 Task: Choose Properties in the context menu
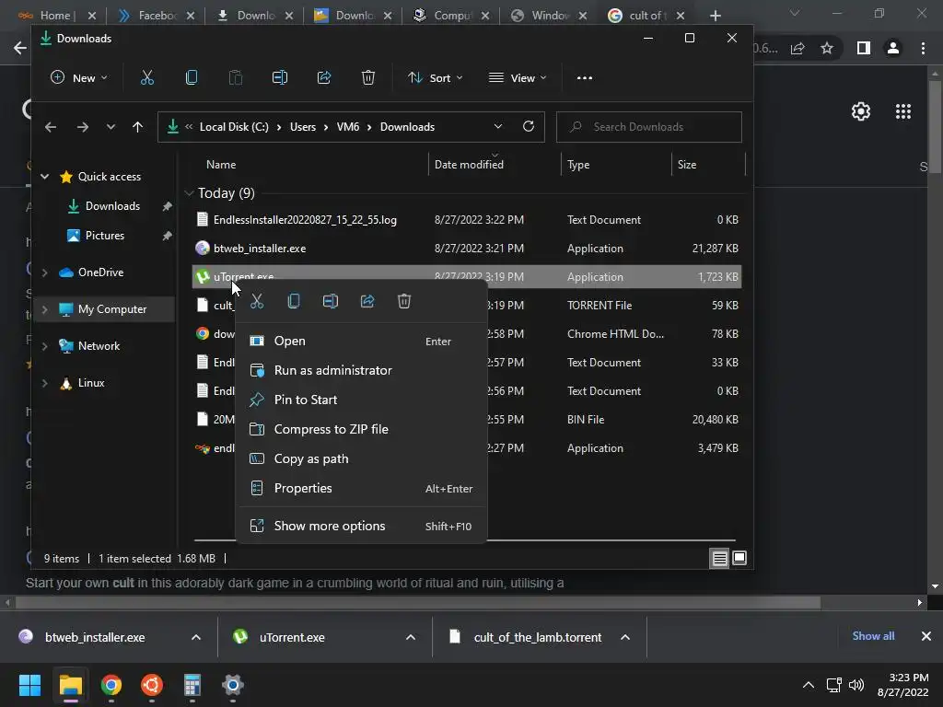[x=361, y=488]
